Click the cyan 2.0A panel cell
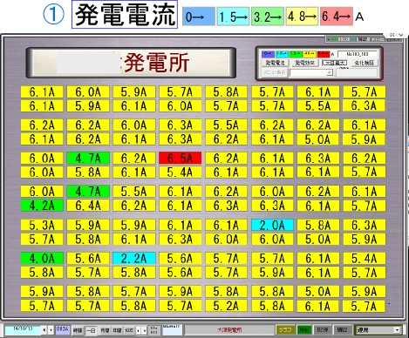Viewport: 409px width, 338px height. click(272, 226)
